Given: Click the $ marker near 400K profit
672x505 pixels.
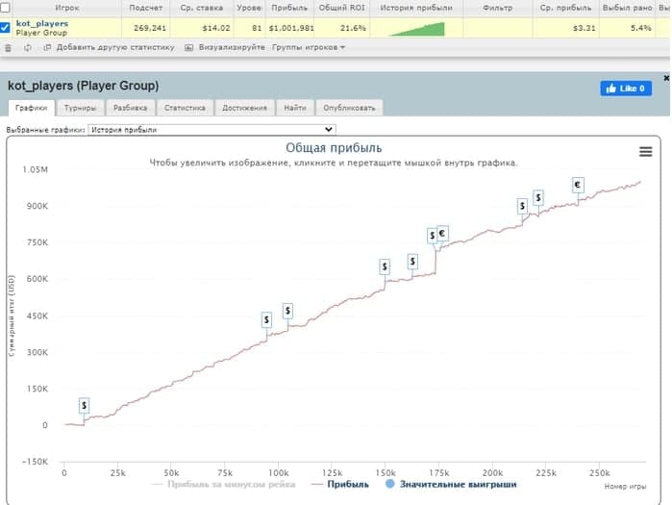Looking at the screenshot, I should point(288,311).
